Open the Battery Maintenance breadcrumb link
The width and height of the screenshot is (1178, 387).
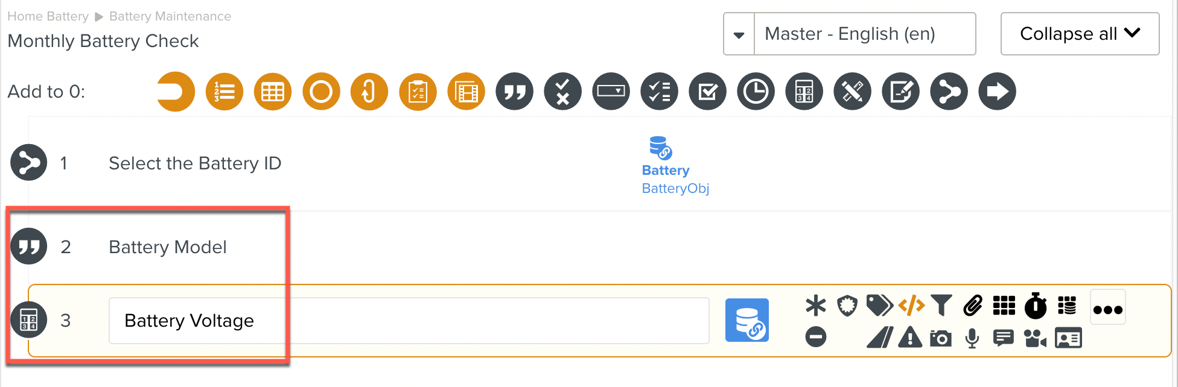170,16
